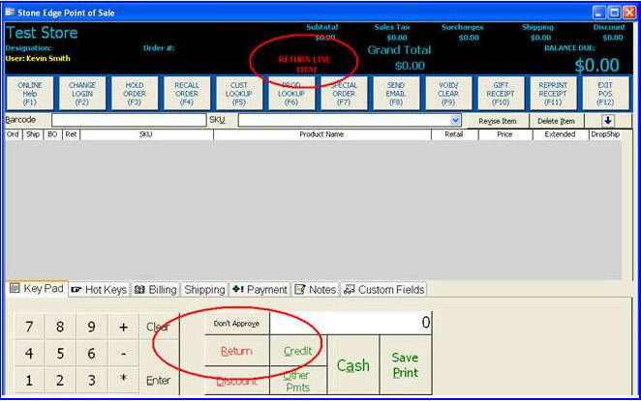Switch to the Billing tab
Viewport: 641px width, 401px height.
155,290
